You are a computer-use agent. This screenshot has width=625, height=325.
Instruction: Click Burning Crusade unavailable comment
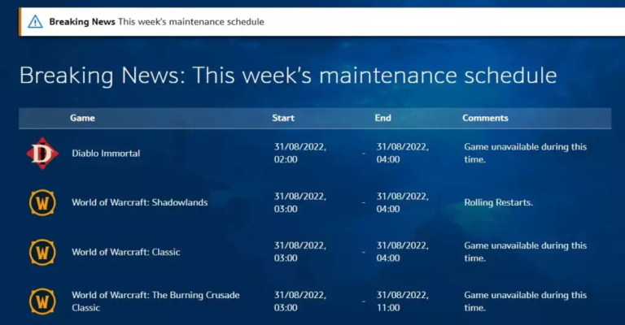click(526, 301)
